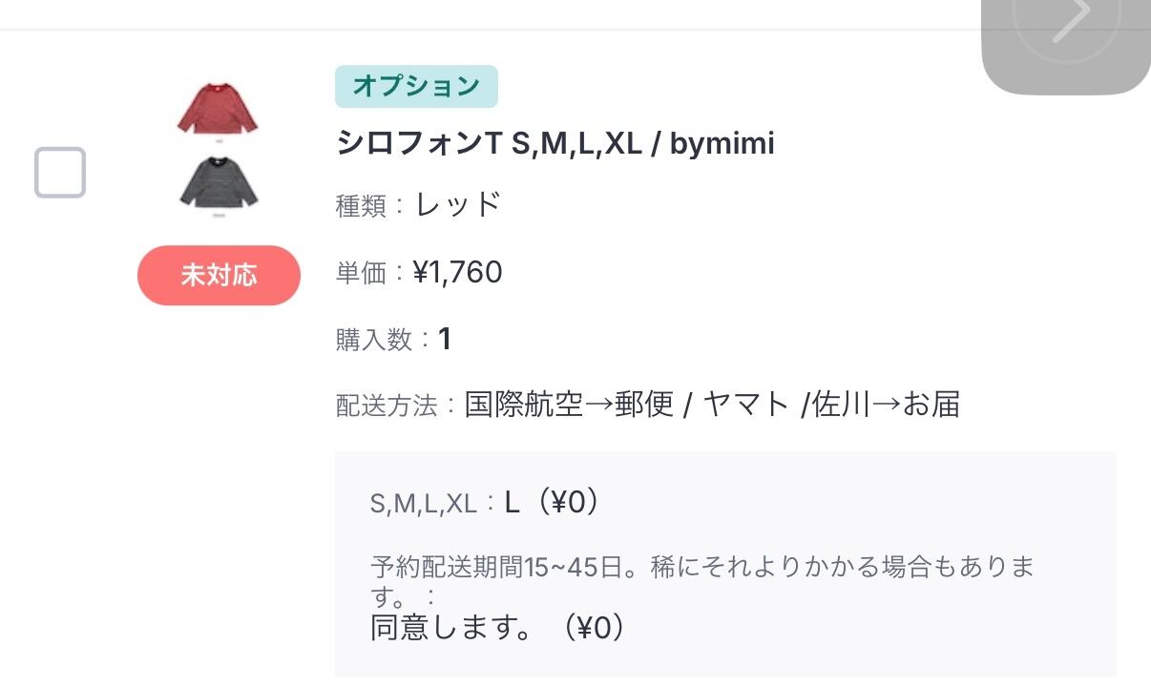Select the 種類 レッド variant text
This screenshot has width=1151, height=688.
coord(458,204)
